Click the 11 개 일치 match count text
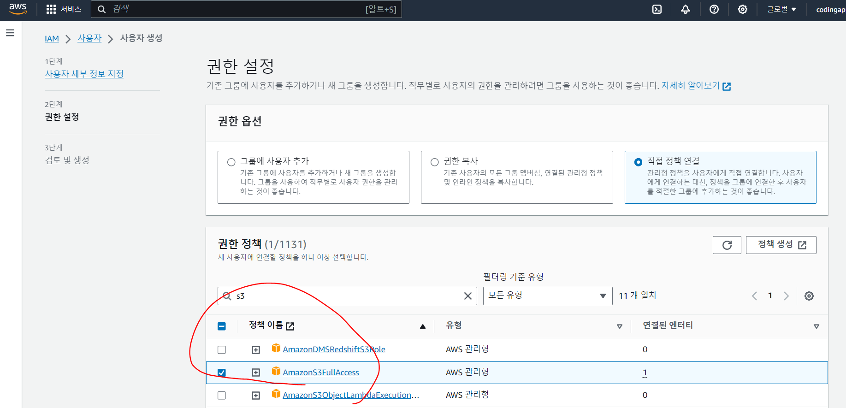 point(637,296)
